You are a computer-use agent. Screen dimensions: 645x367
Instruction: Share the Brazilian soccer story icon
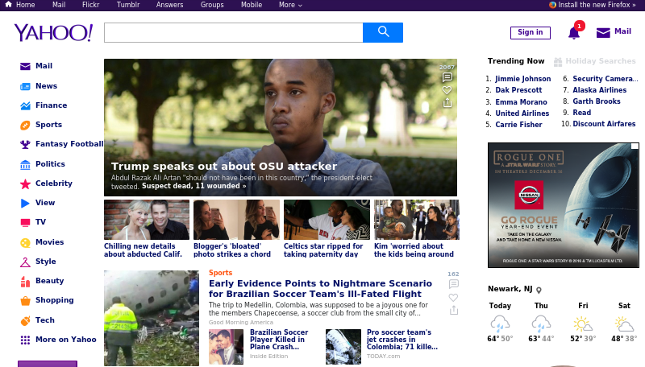453,310
